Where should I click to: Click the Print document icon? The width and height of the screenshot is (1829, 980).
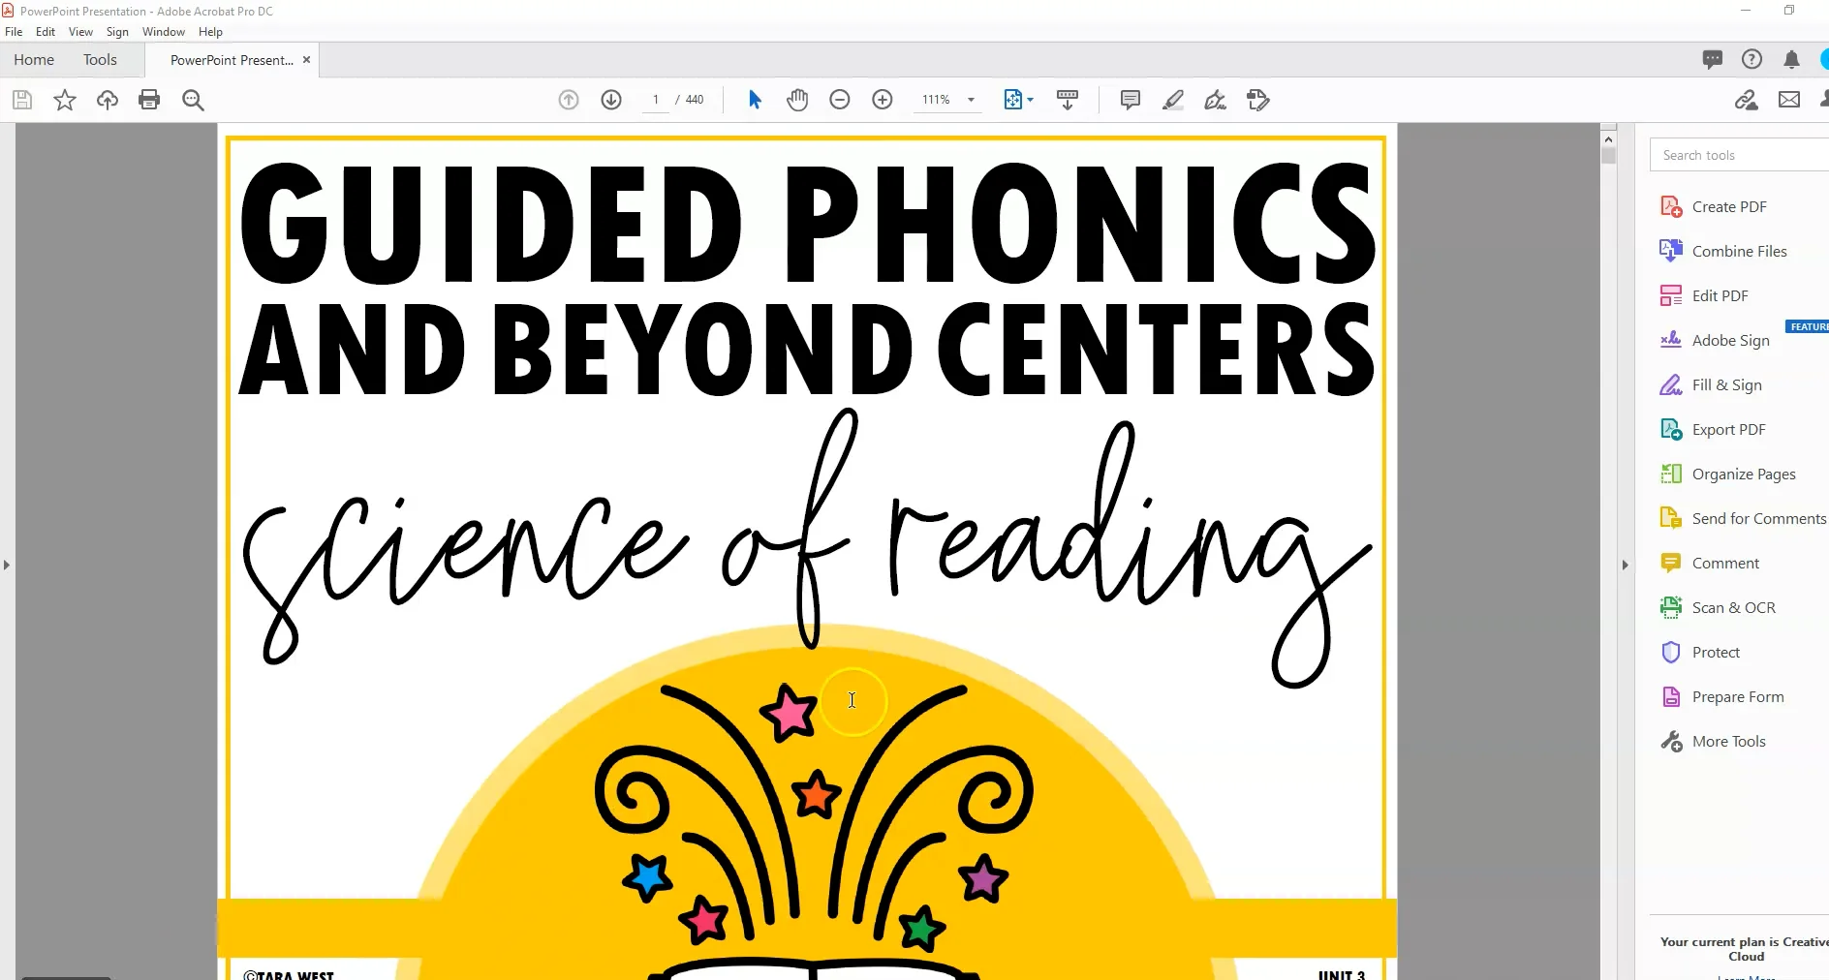pos(150,100)
